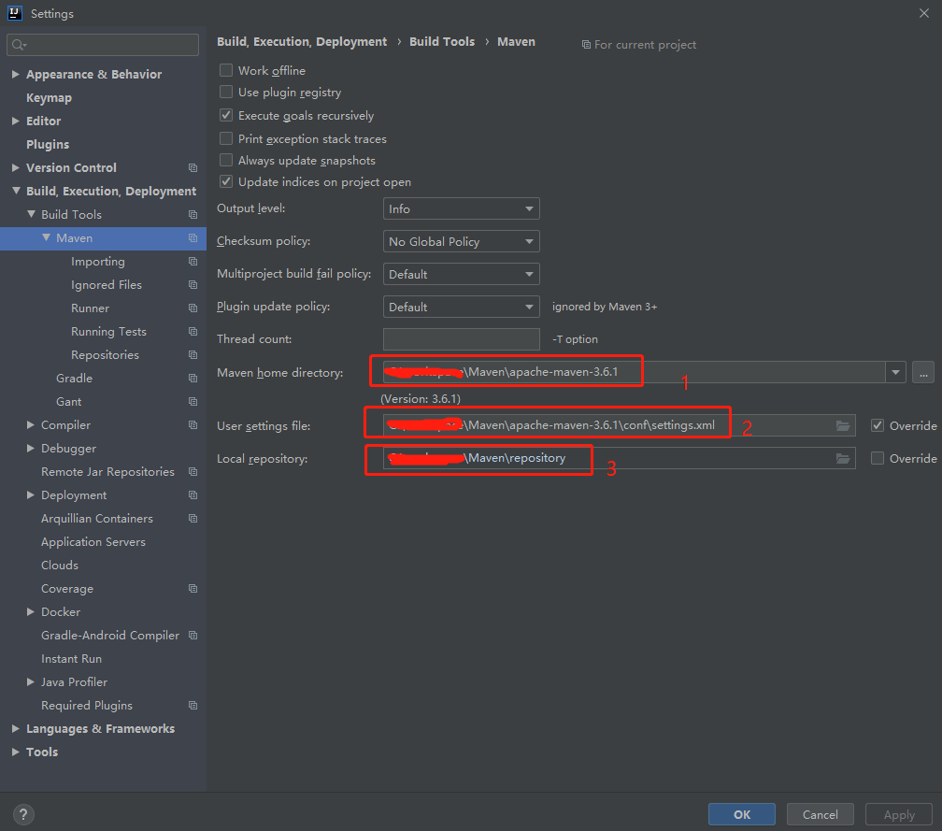Click the project-level icon beside Compiler
Viewport: 942px width, 831px height.
[193, 424]
